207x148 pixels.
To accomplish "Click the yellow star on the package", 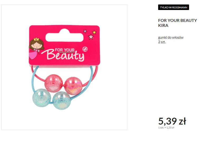I will [x=94, y=32].
